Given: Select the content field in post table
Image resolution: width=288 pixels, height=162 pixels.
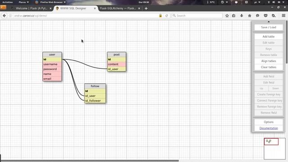Looking at the screenshot, I should [x=117, y=64].
